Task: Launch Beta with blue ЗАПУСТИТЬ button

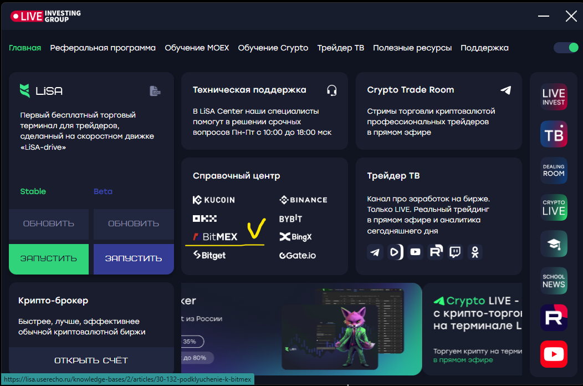Action: [x=134, y=258]
